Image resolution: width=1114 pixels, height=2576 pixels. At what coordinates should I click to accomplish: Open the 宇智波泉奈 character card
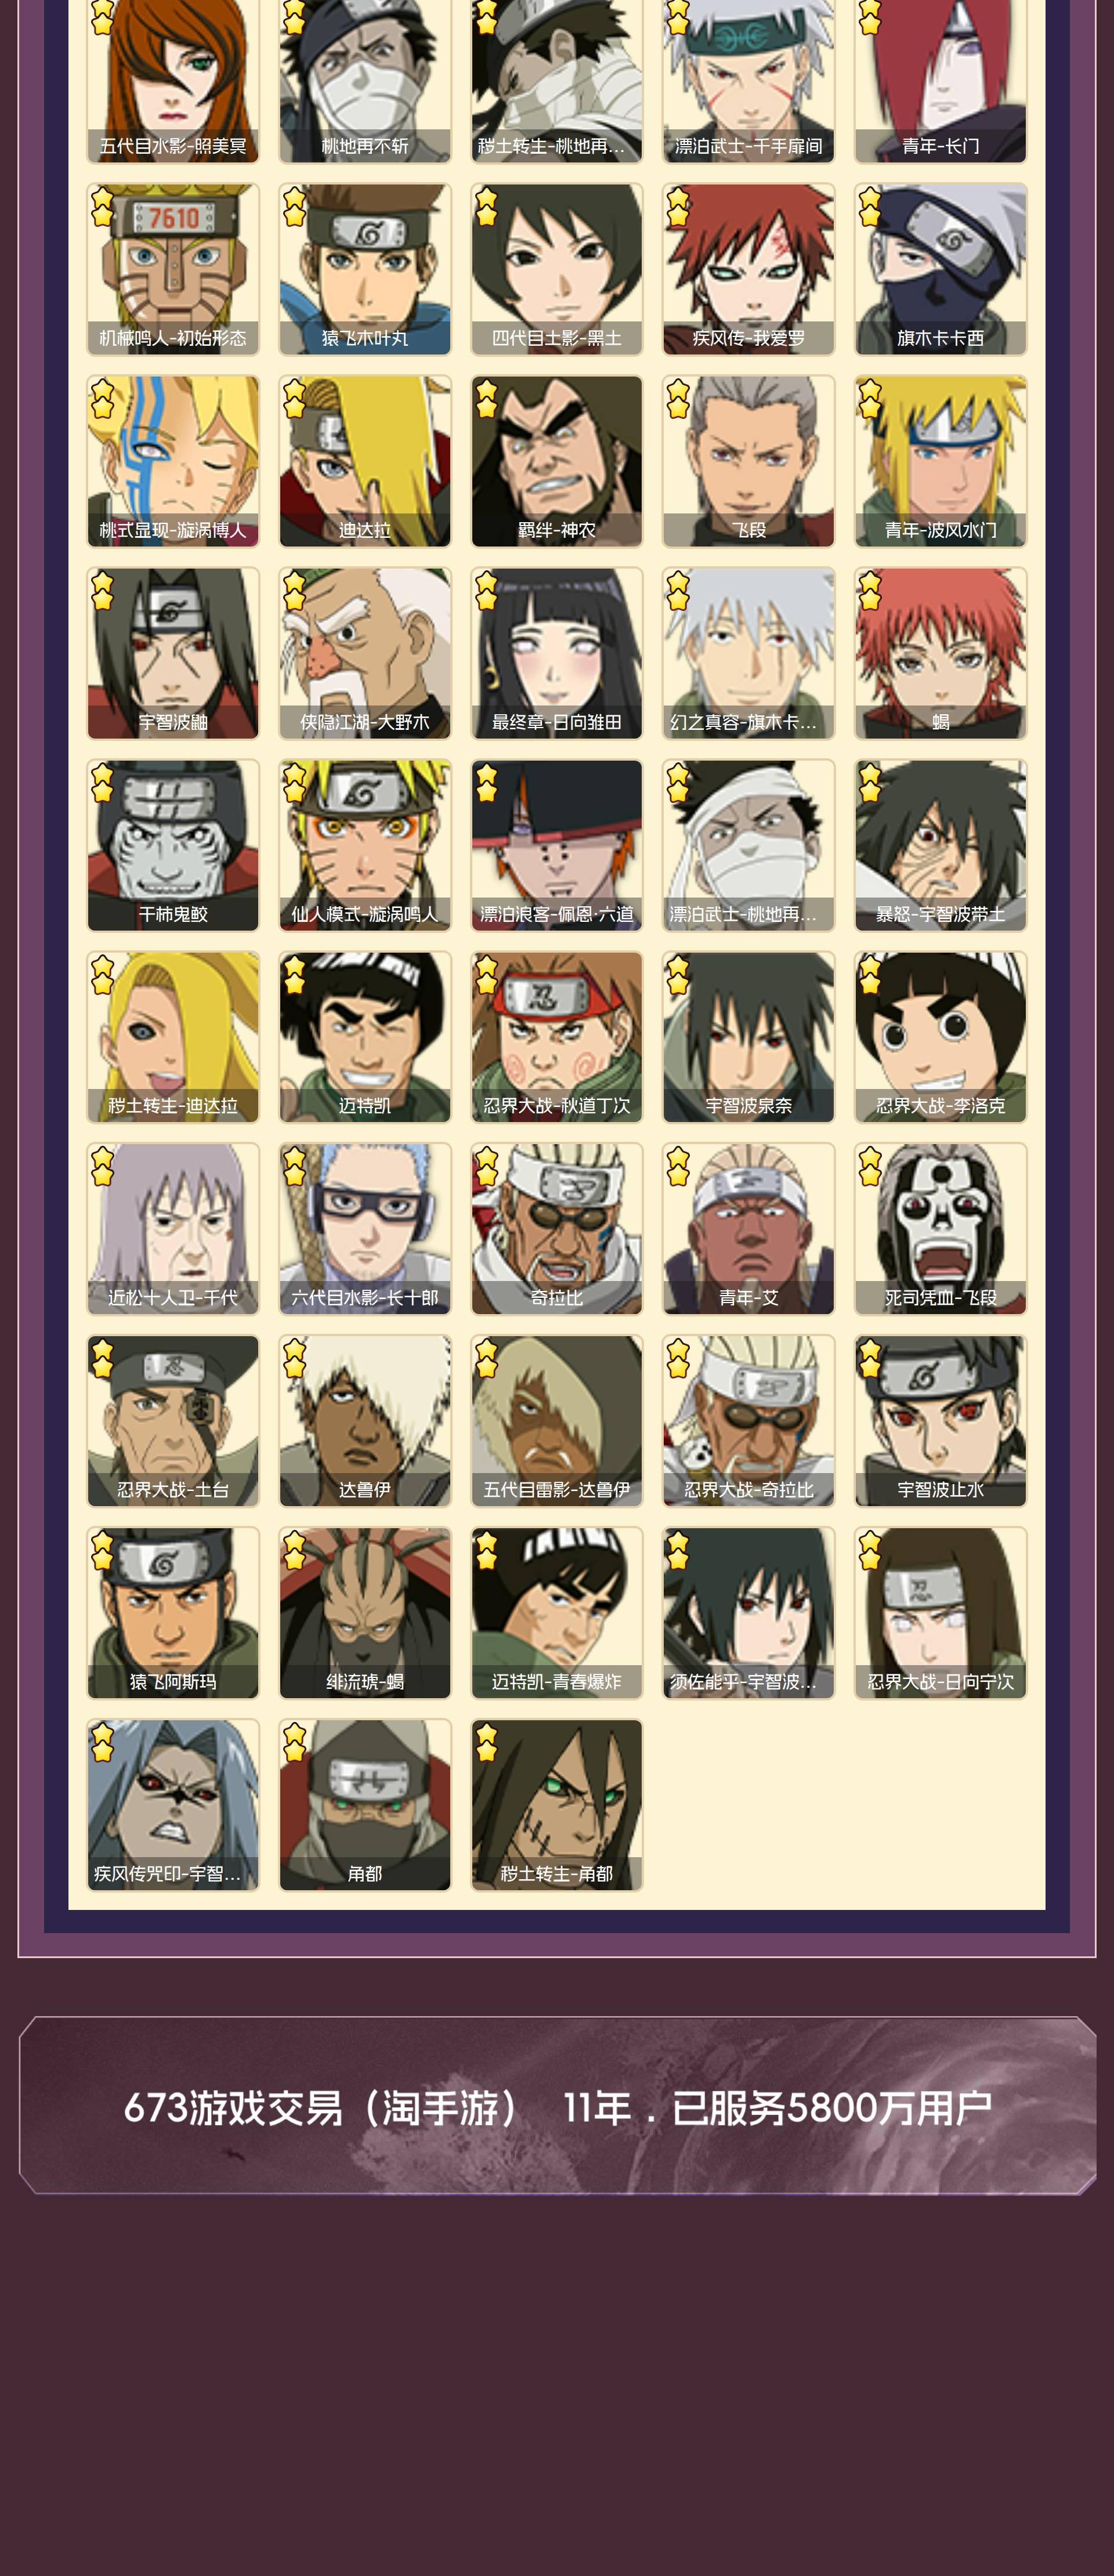[x=748, y=1037]
